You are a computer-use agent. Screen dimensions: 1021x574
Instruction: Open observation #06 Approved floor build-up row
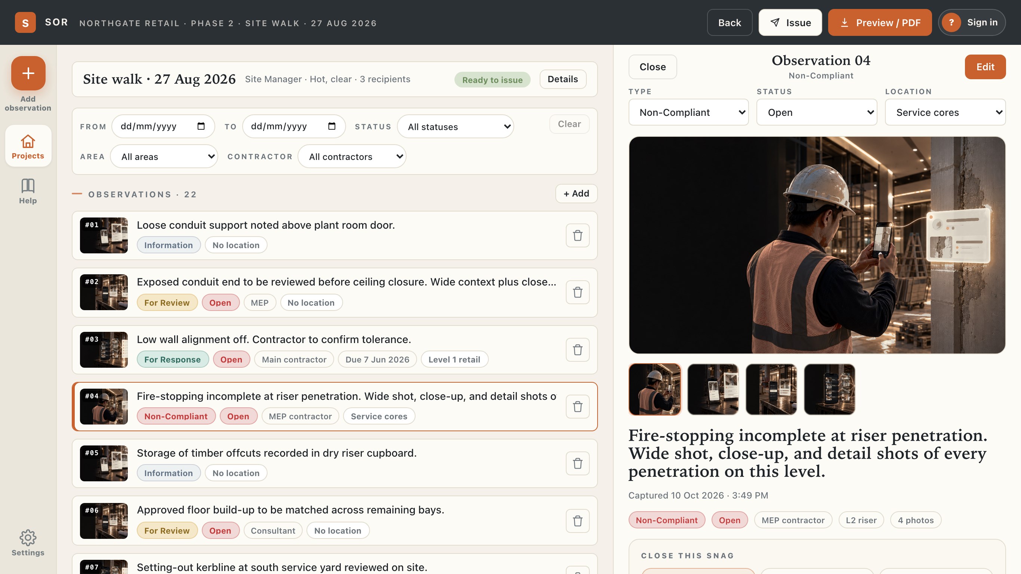coord(334,521)
